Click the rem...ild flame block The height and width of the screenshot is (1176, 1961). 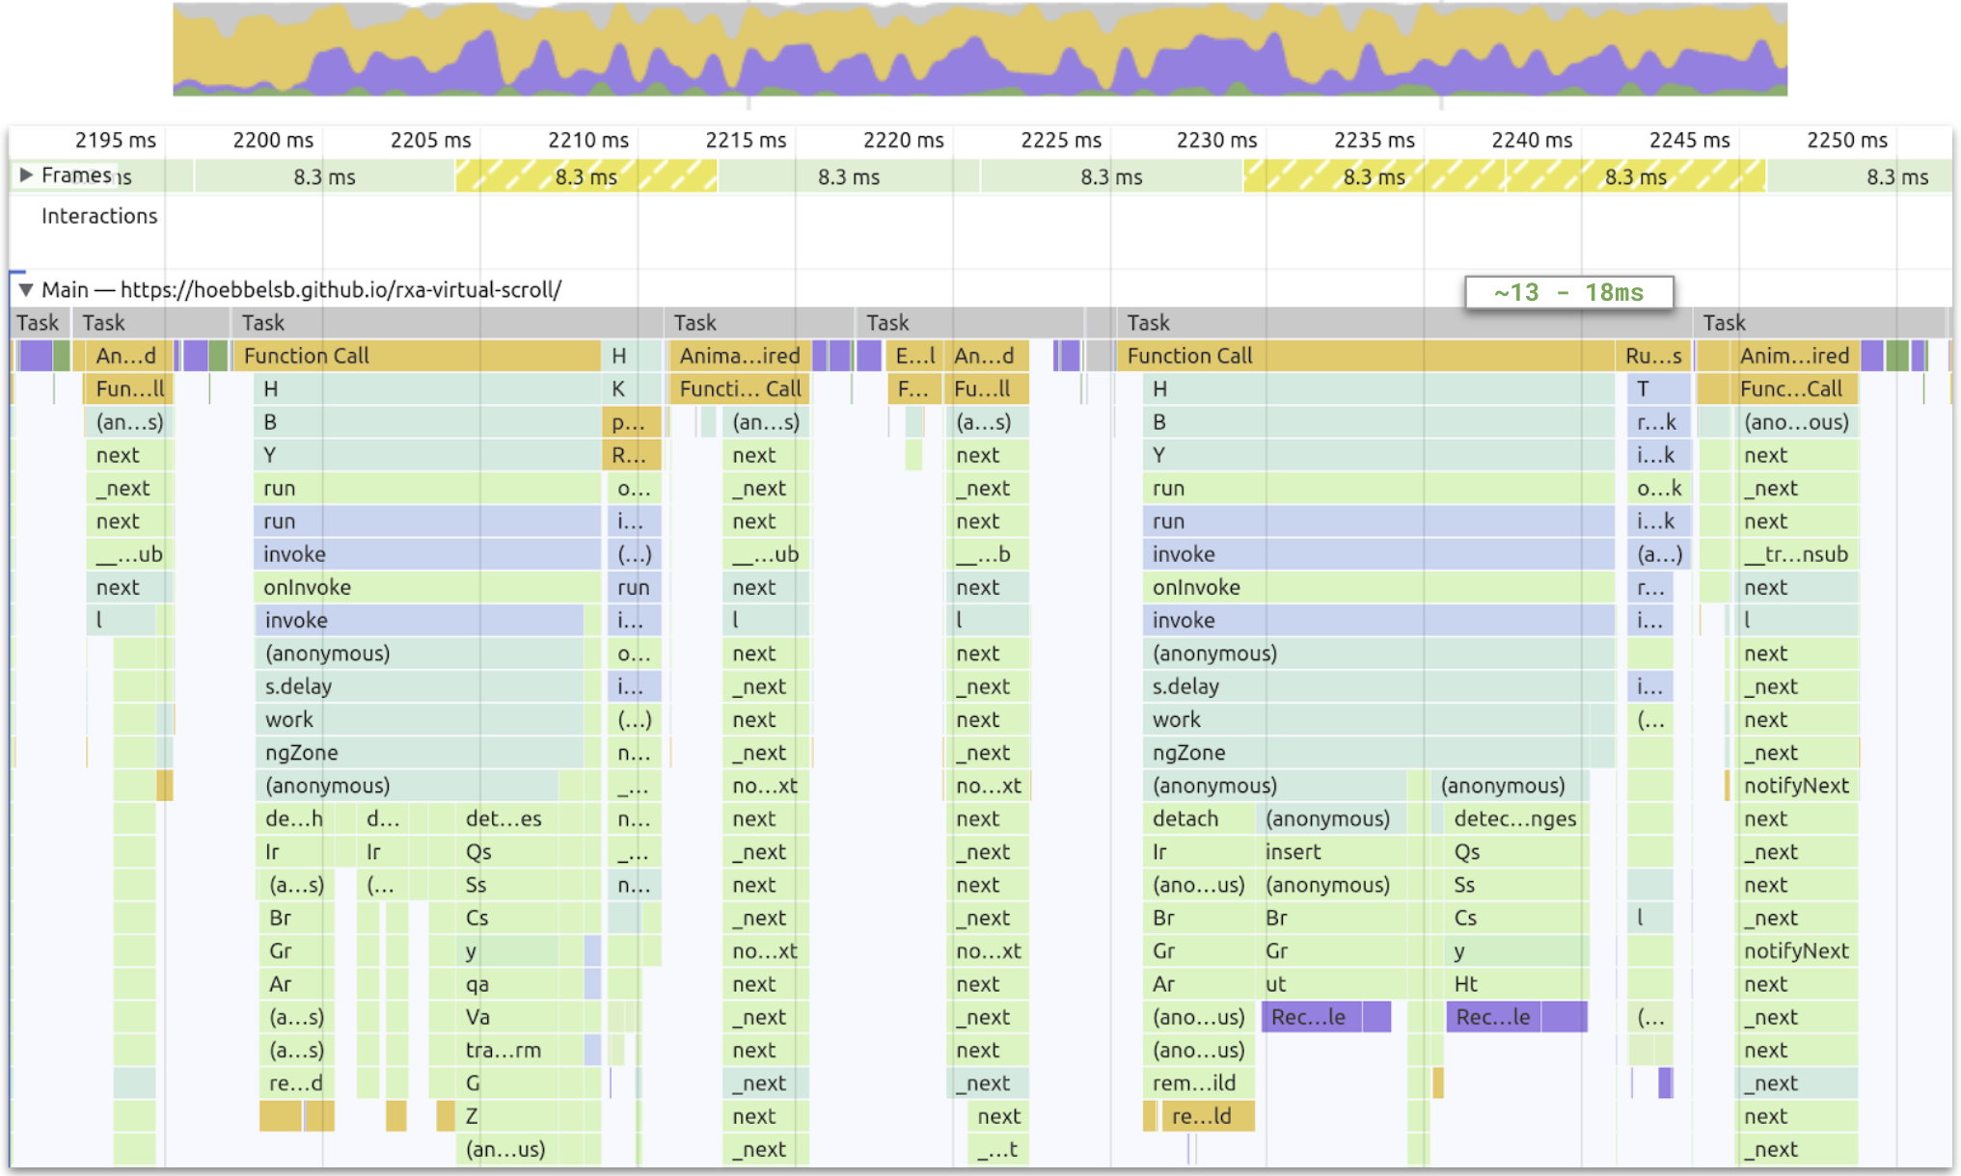(x=1194, y=1082)
